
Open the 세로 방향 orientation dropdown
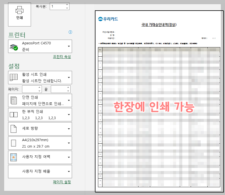(69, 129)
